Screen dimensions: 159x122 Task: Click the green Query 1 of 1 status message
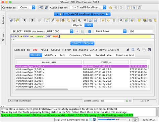(67, 115)
